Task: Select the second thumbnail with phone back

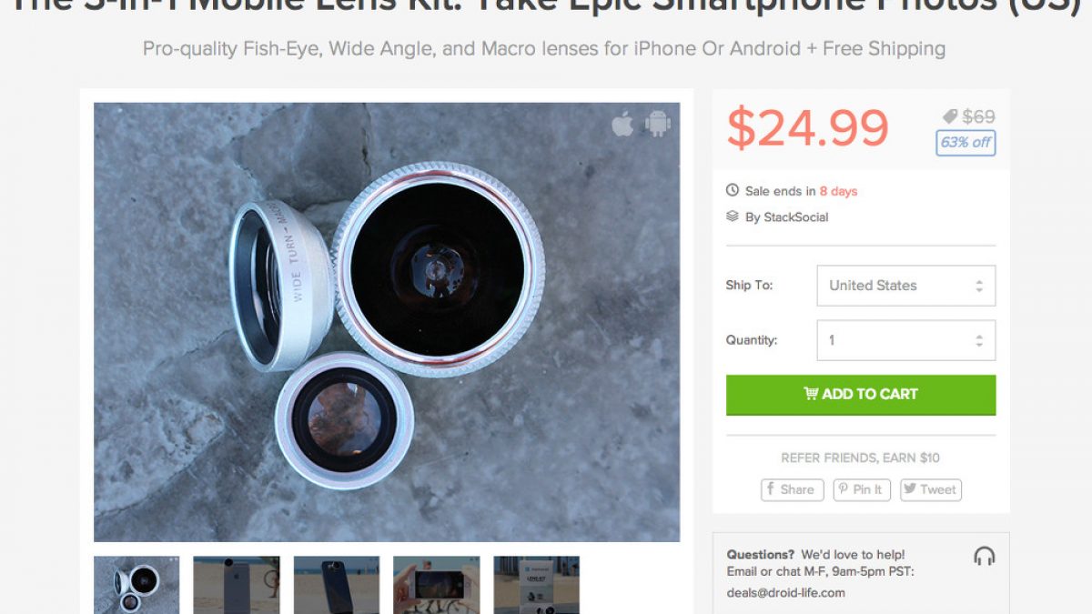Action: point(237,585)
